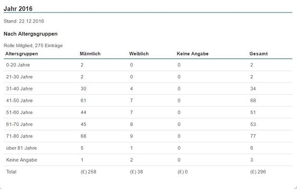Click the total '(£) 0' for Keine Angabe
The width and height of the screenshot is (297, 189).
183,172
